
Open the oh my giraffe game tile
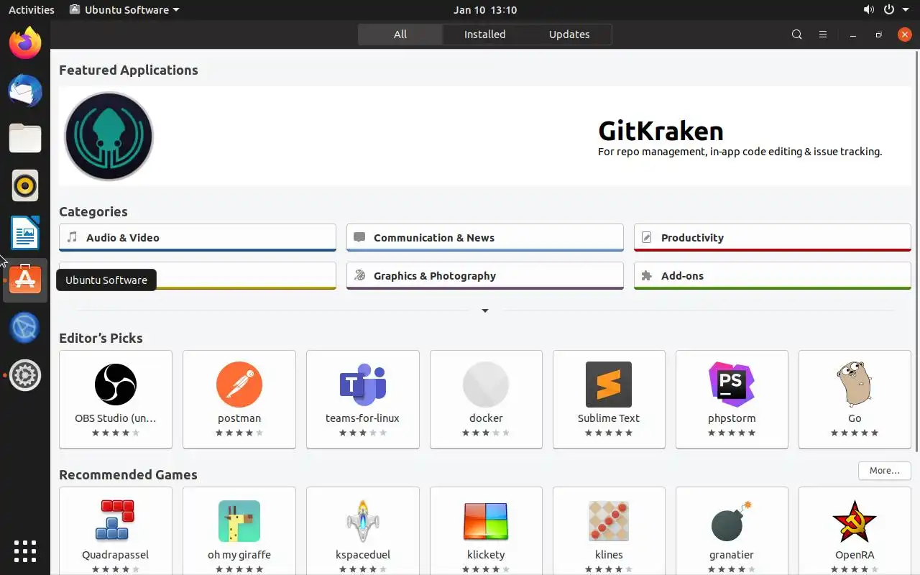tap(239, 531)
